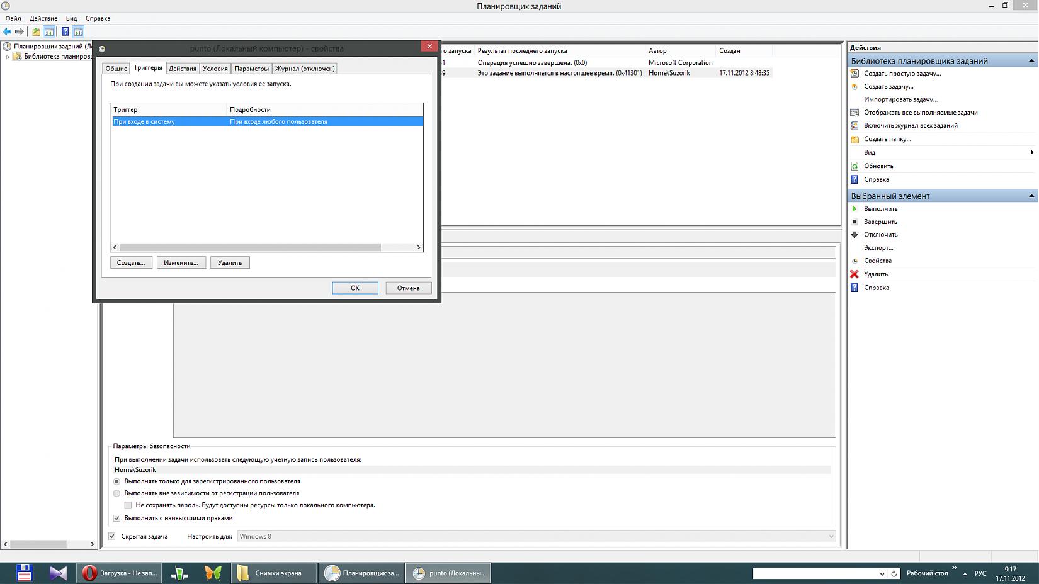
Task: Go back with the toolbar back arrow
Action: click(x=7, y=31)
